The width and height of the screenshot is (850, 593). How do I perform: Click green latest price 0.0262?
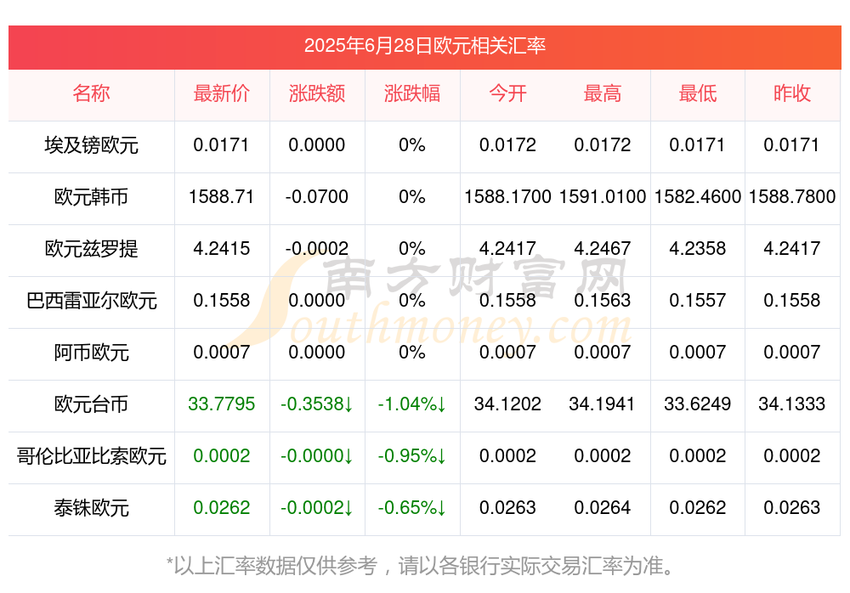(222, 508)
